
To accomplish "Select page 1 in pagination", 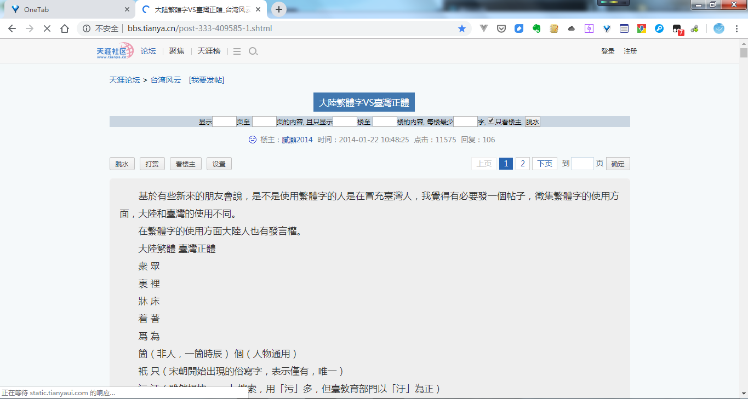I will coord(506,164).
